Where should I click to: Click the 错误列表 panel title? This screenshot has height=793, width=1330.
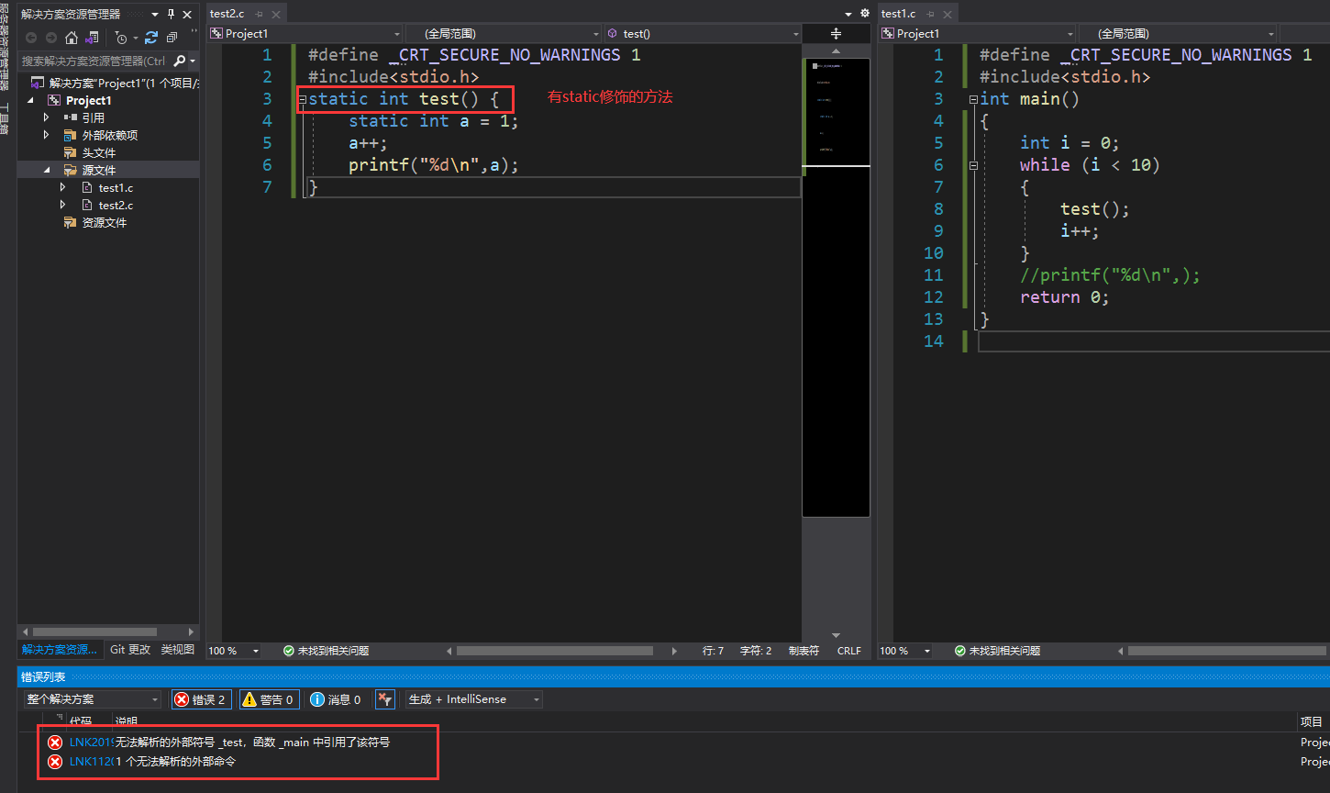[43, 676]
